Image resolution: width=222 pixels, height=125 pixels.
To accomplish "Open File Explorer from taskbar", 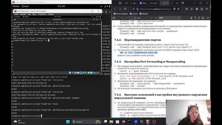I will click(x=111, y=122).
